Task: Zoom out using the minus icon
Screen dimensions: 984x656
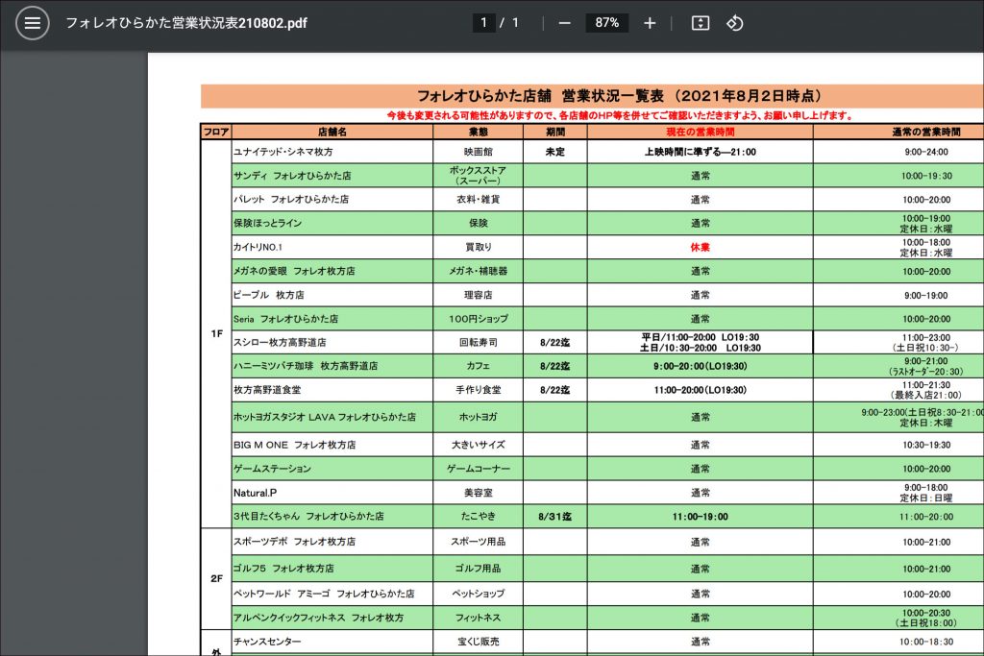Action: (564, 23)
